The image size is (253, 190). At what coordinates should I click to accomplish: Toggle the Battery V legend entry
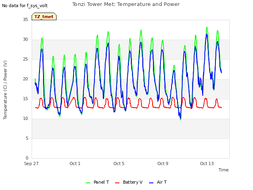coord(129,182)
